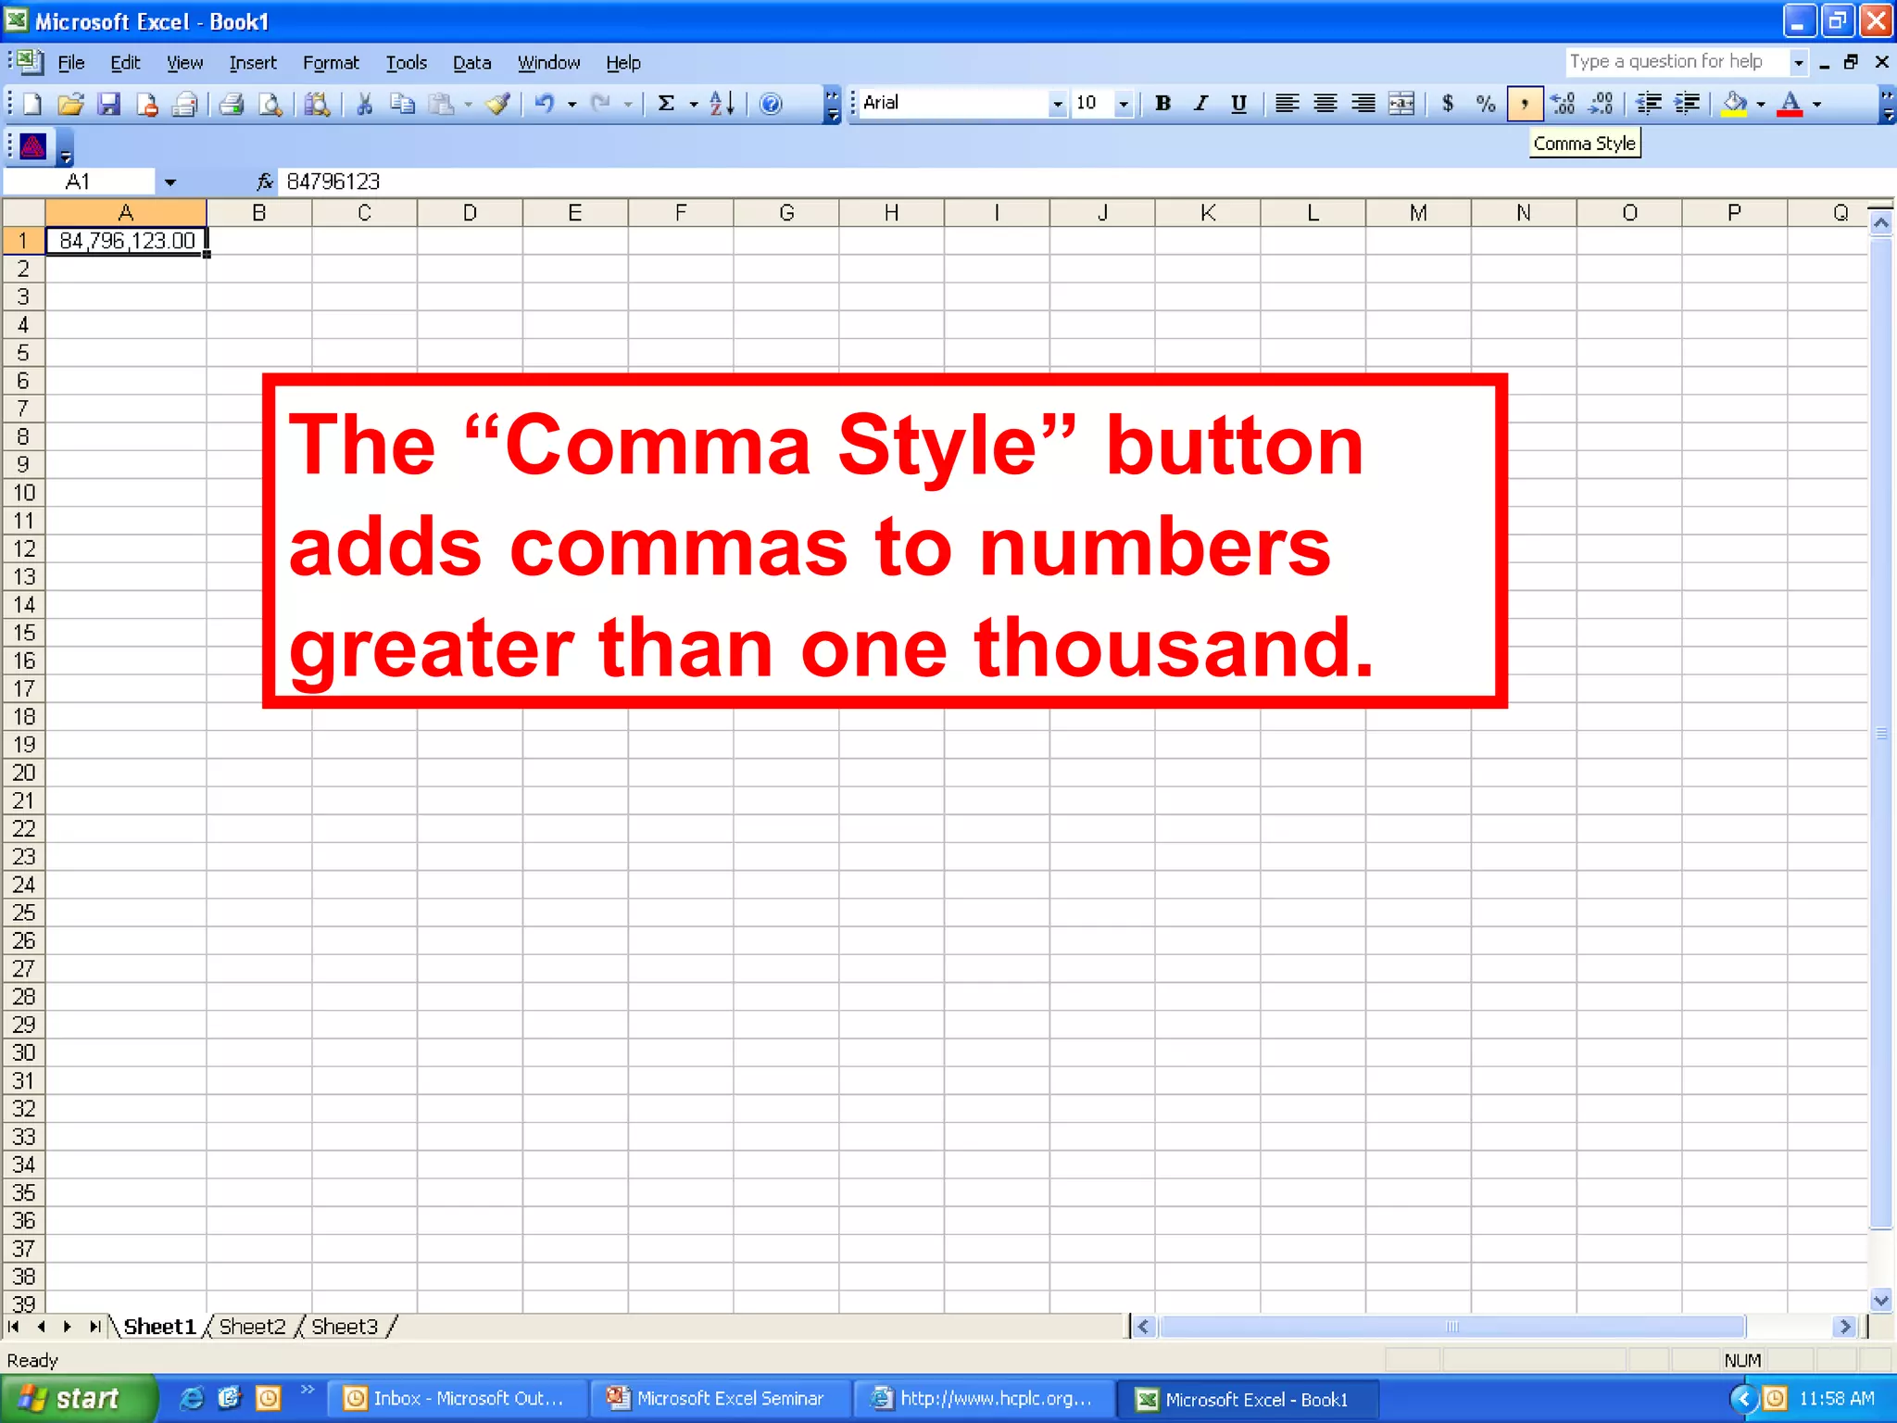Open the Name Box dropdown arrow
This screenshot has width=1897, height=1423.
point(170,182)
